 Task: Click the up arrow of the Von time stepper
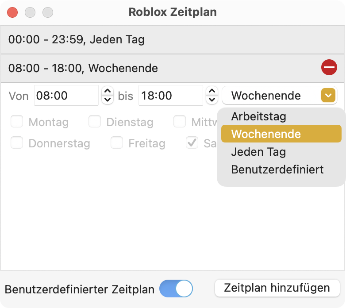tap(108, 91)
